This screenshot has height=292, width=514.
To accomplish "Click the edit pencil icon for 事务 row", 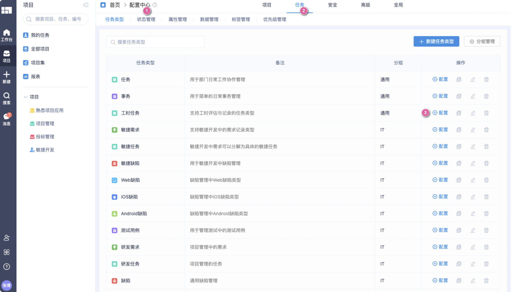I will coord(473,96).
